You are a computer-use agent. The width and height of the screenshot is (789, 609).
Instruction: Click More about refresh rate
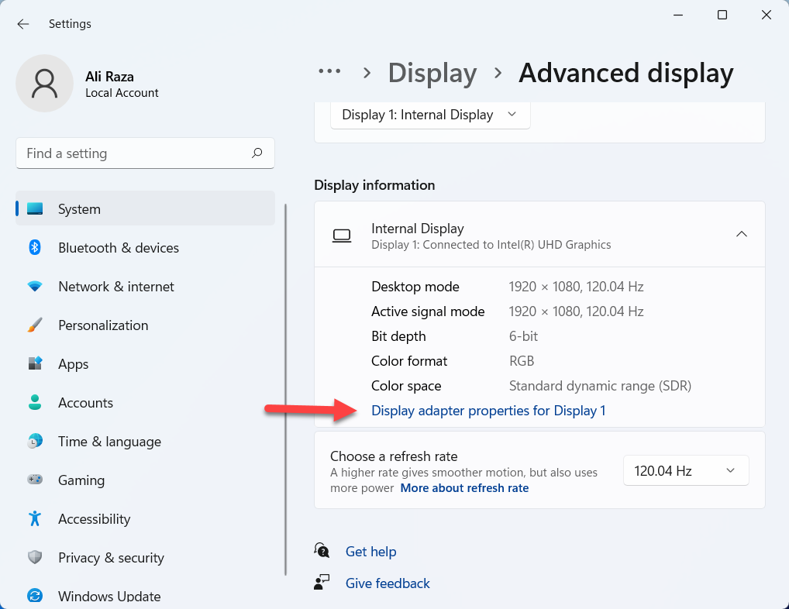(x=463, y=487)
